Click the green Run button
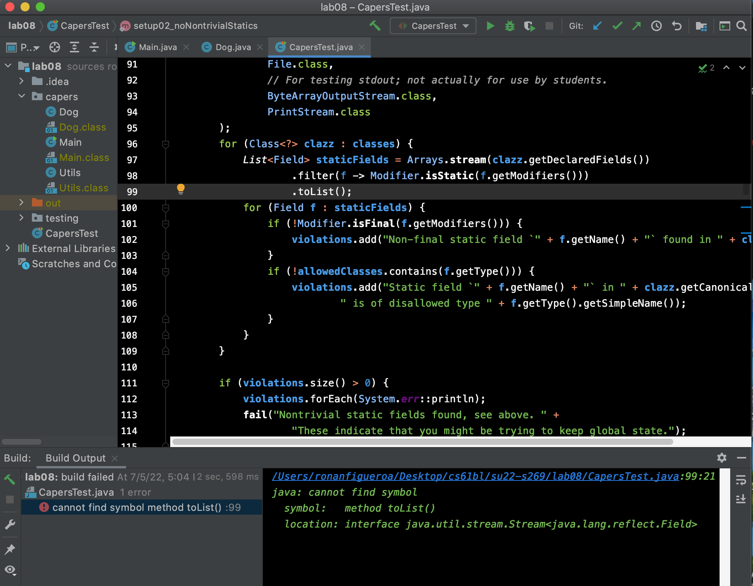753x586 pixels. (490, 26)
